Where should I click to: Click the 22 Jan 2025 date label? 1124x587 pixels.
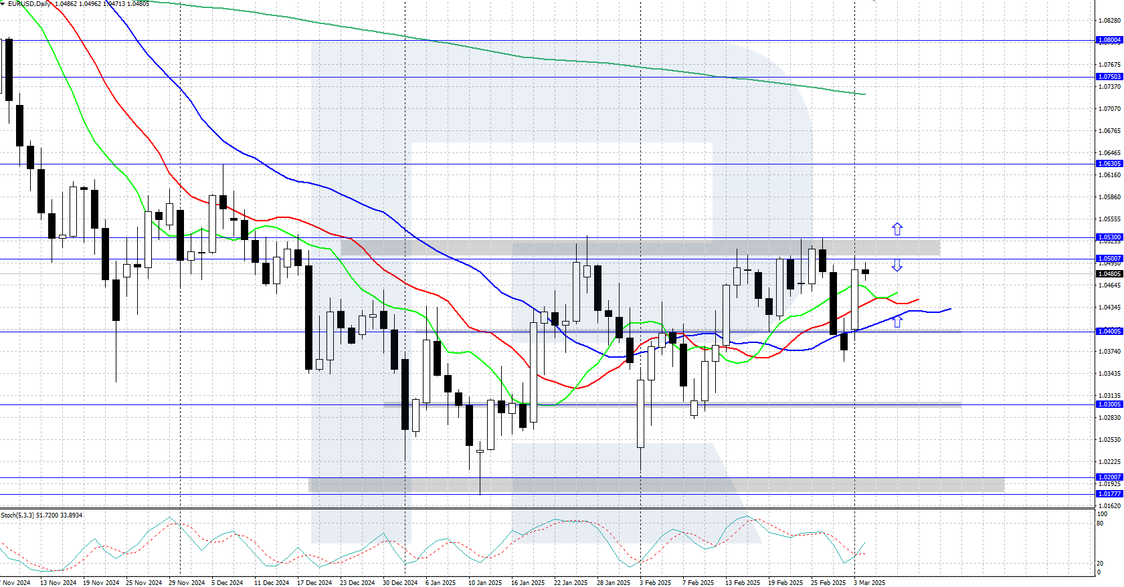point(571,583)
